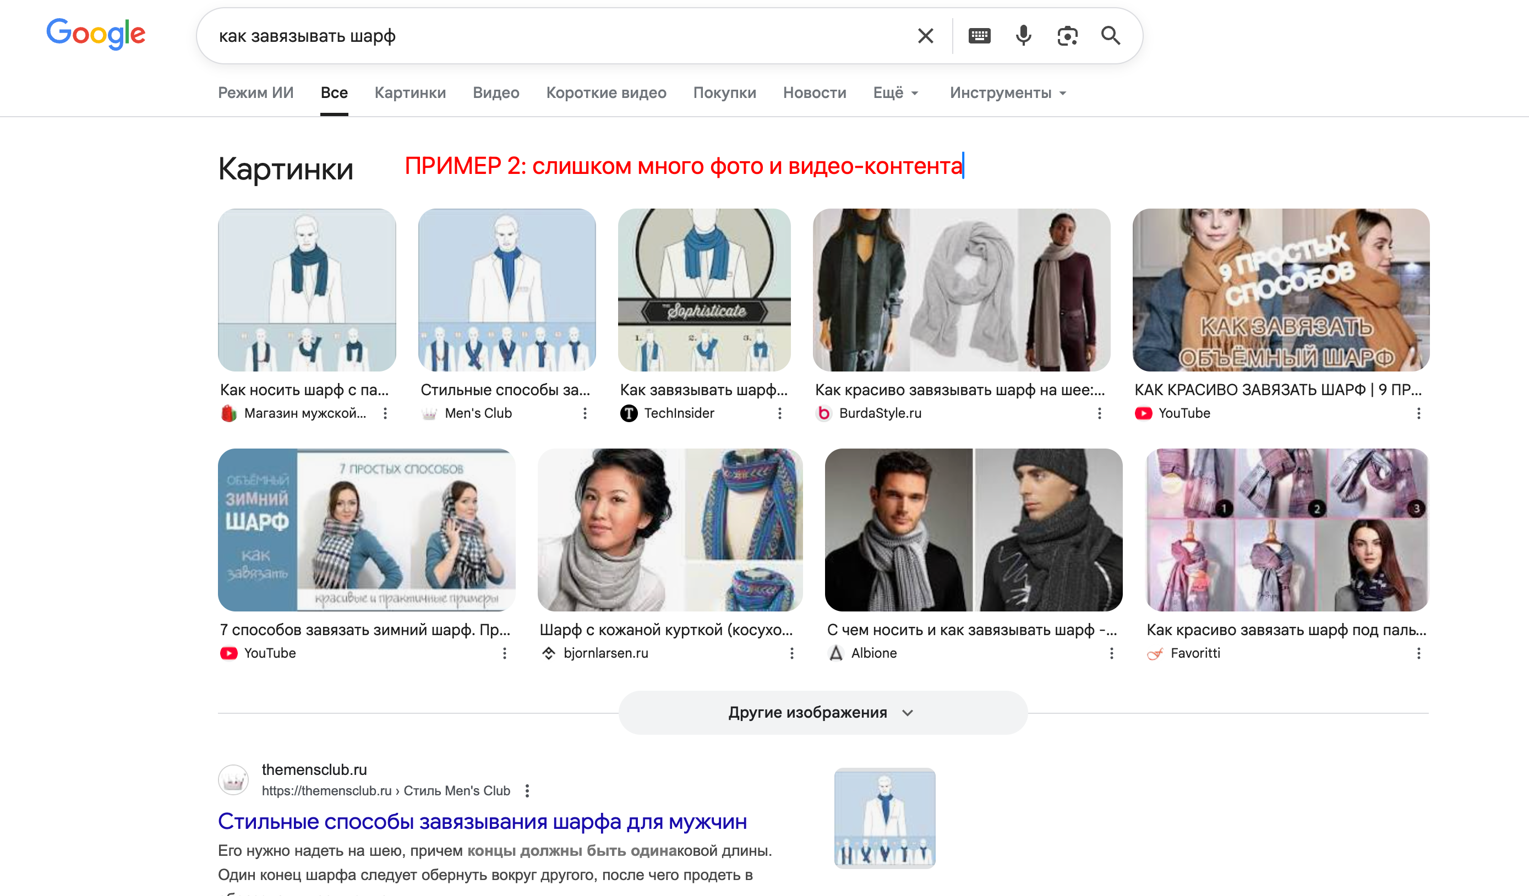Viewport: 1529px width, 896px height.
Task: Open bjornlarsen.ru grey scarf thumbnail
Action: [670, 529]
